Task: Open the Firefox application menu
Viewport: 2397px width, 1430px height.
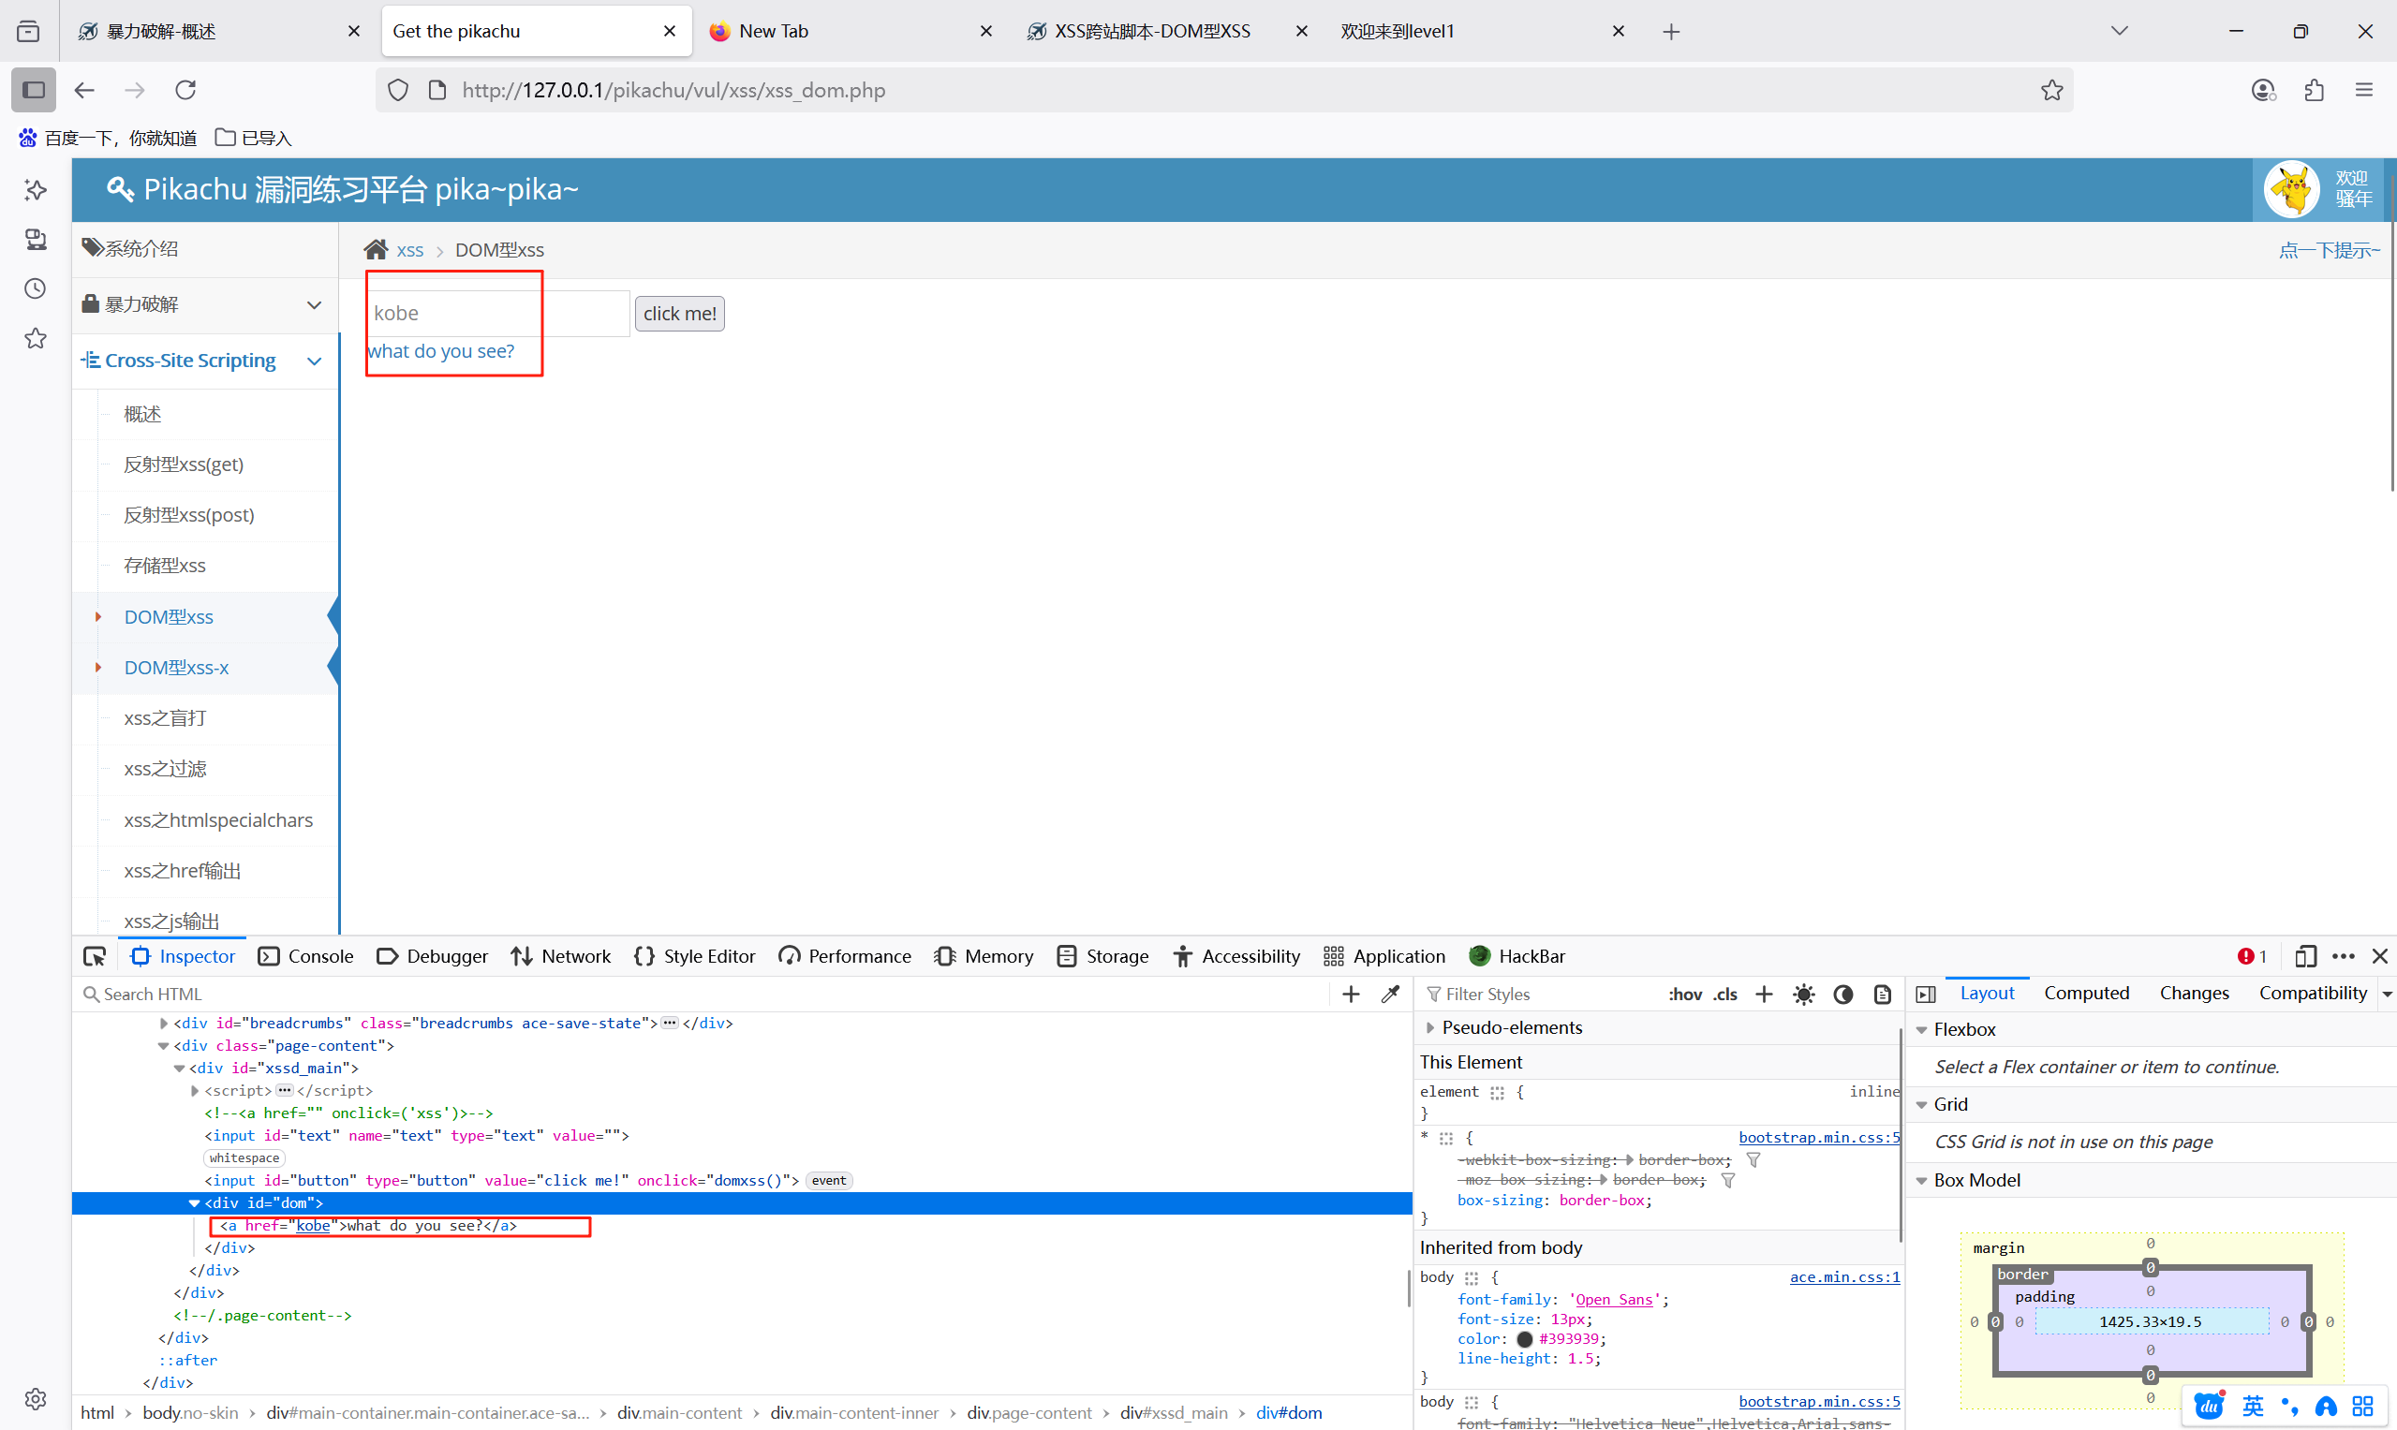Action: click(2364, 90)
